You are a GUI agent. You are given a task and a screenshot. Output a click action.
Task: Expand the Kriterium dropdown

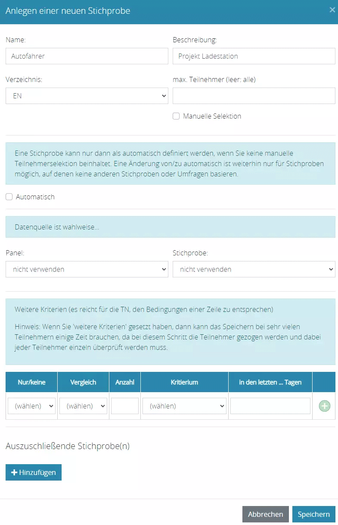point(184,406)
